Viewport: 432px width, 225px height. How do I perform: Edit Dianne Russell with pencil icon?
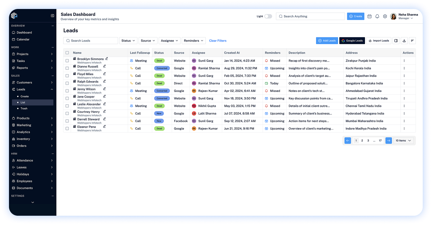pos(104,66)
